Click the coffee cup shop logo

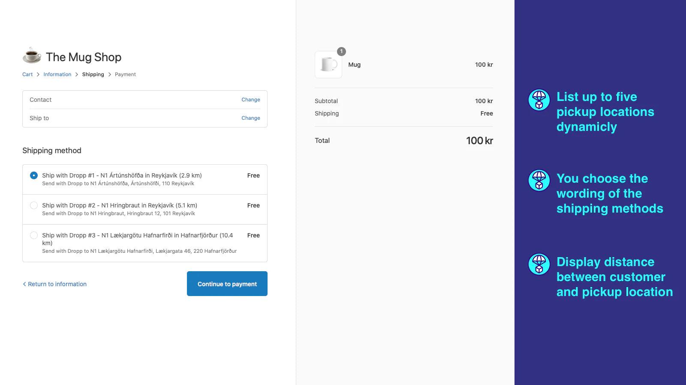coord(32,56)
